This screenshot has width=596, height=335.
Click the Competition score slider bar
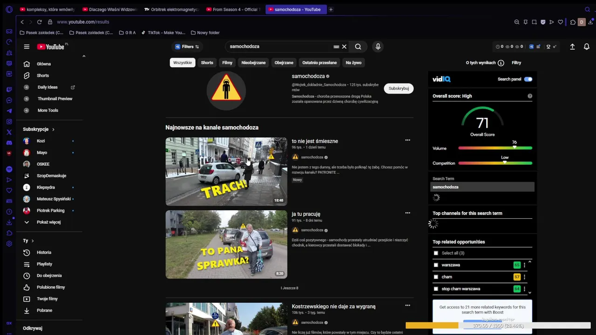coord(495,163)
